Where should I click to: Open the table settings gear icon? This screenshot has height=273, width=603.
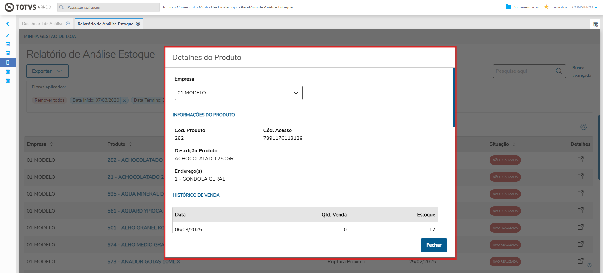coord(584,127)
